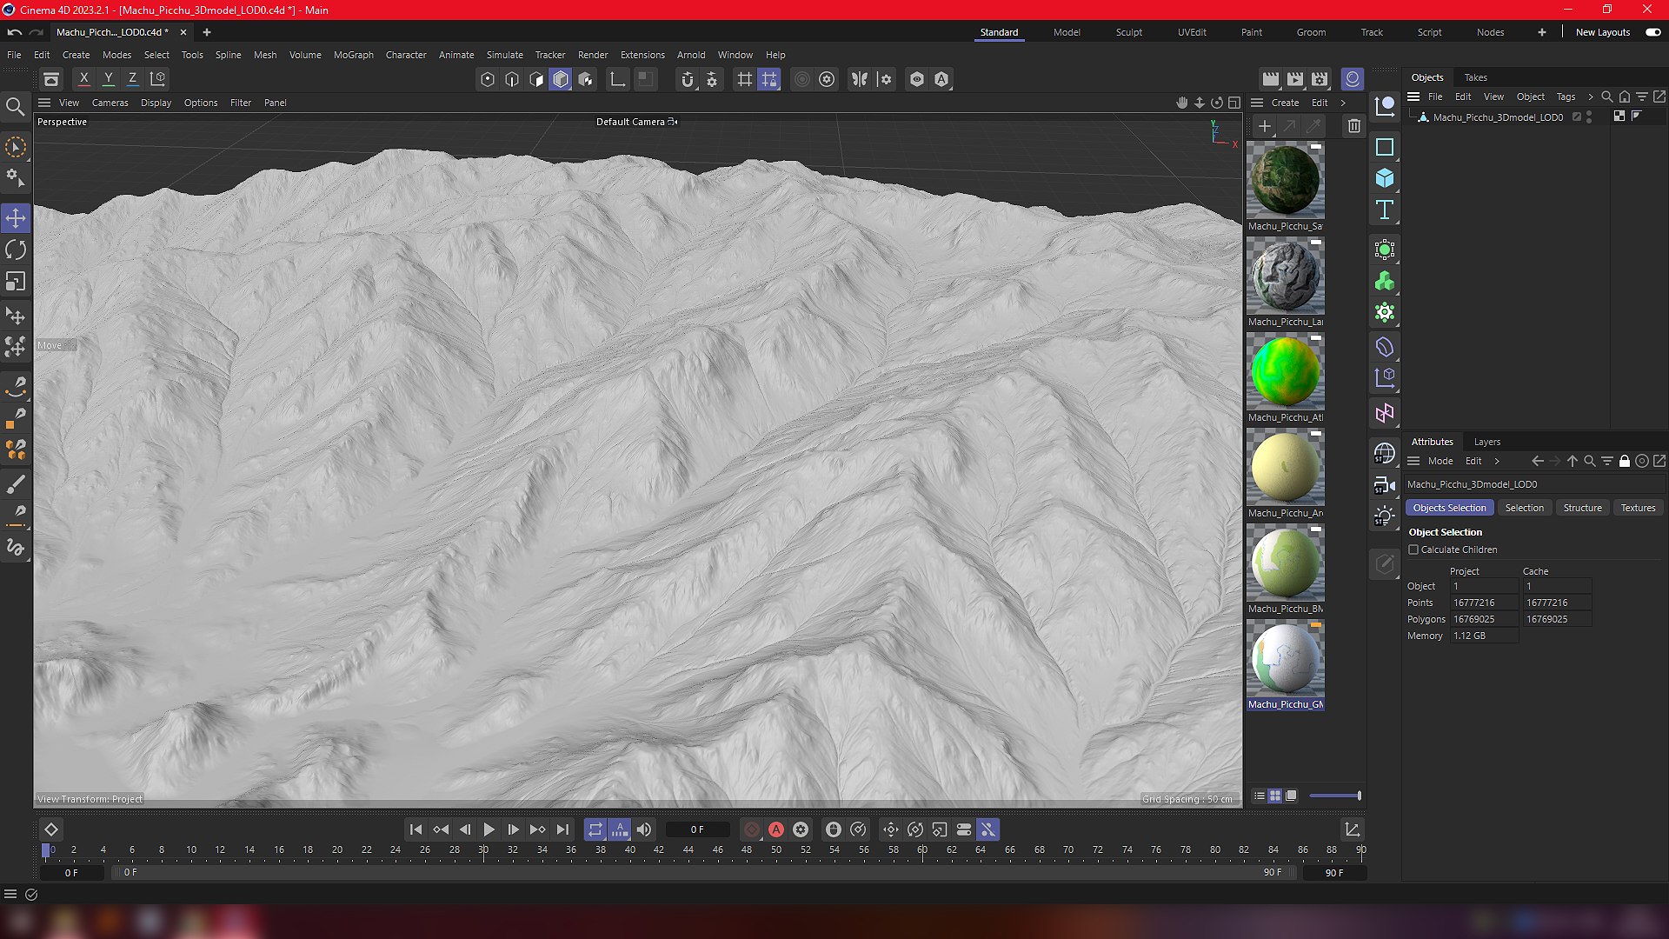Go to start of animation
The width and height of the screenshot is (1669, 939).
coord(416,829)
